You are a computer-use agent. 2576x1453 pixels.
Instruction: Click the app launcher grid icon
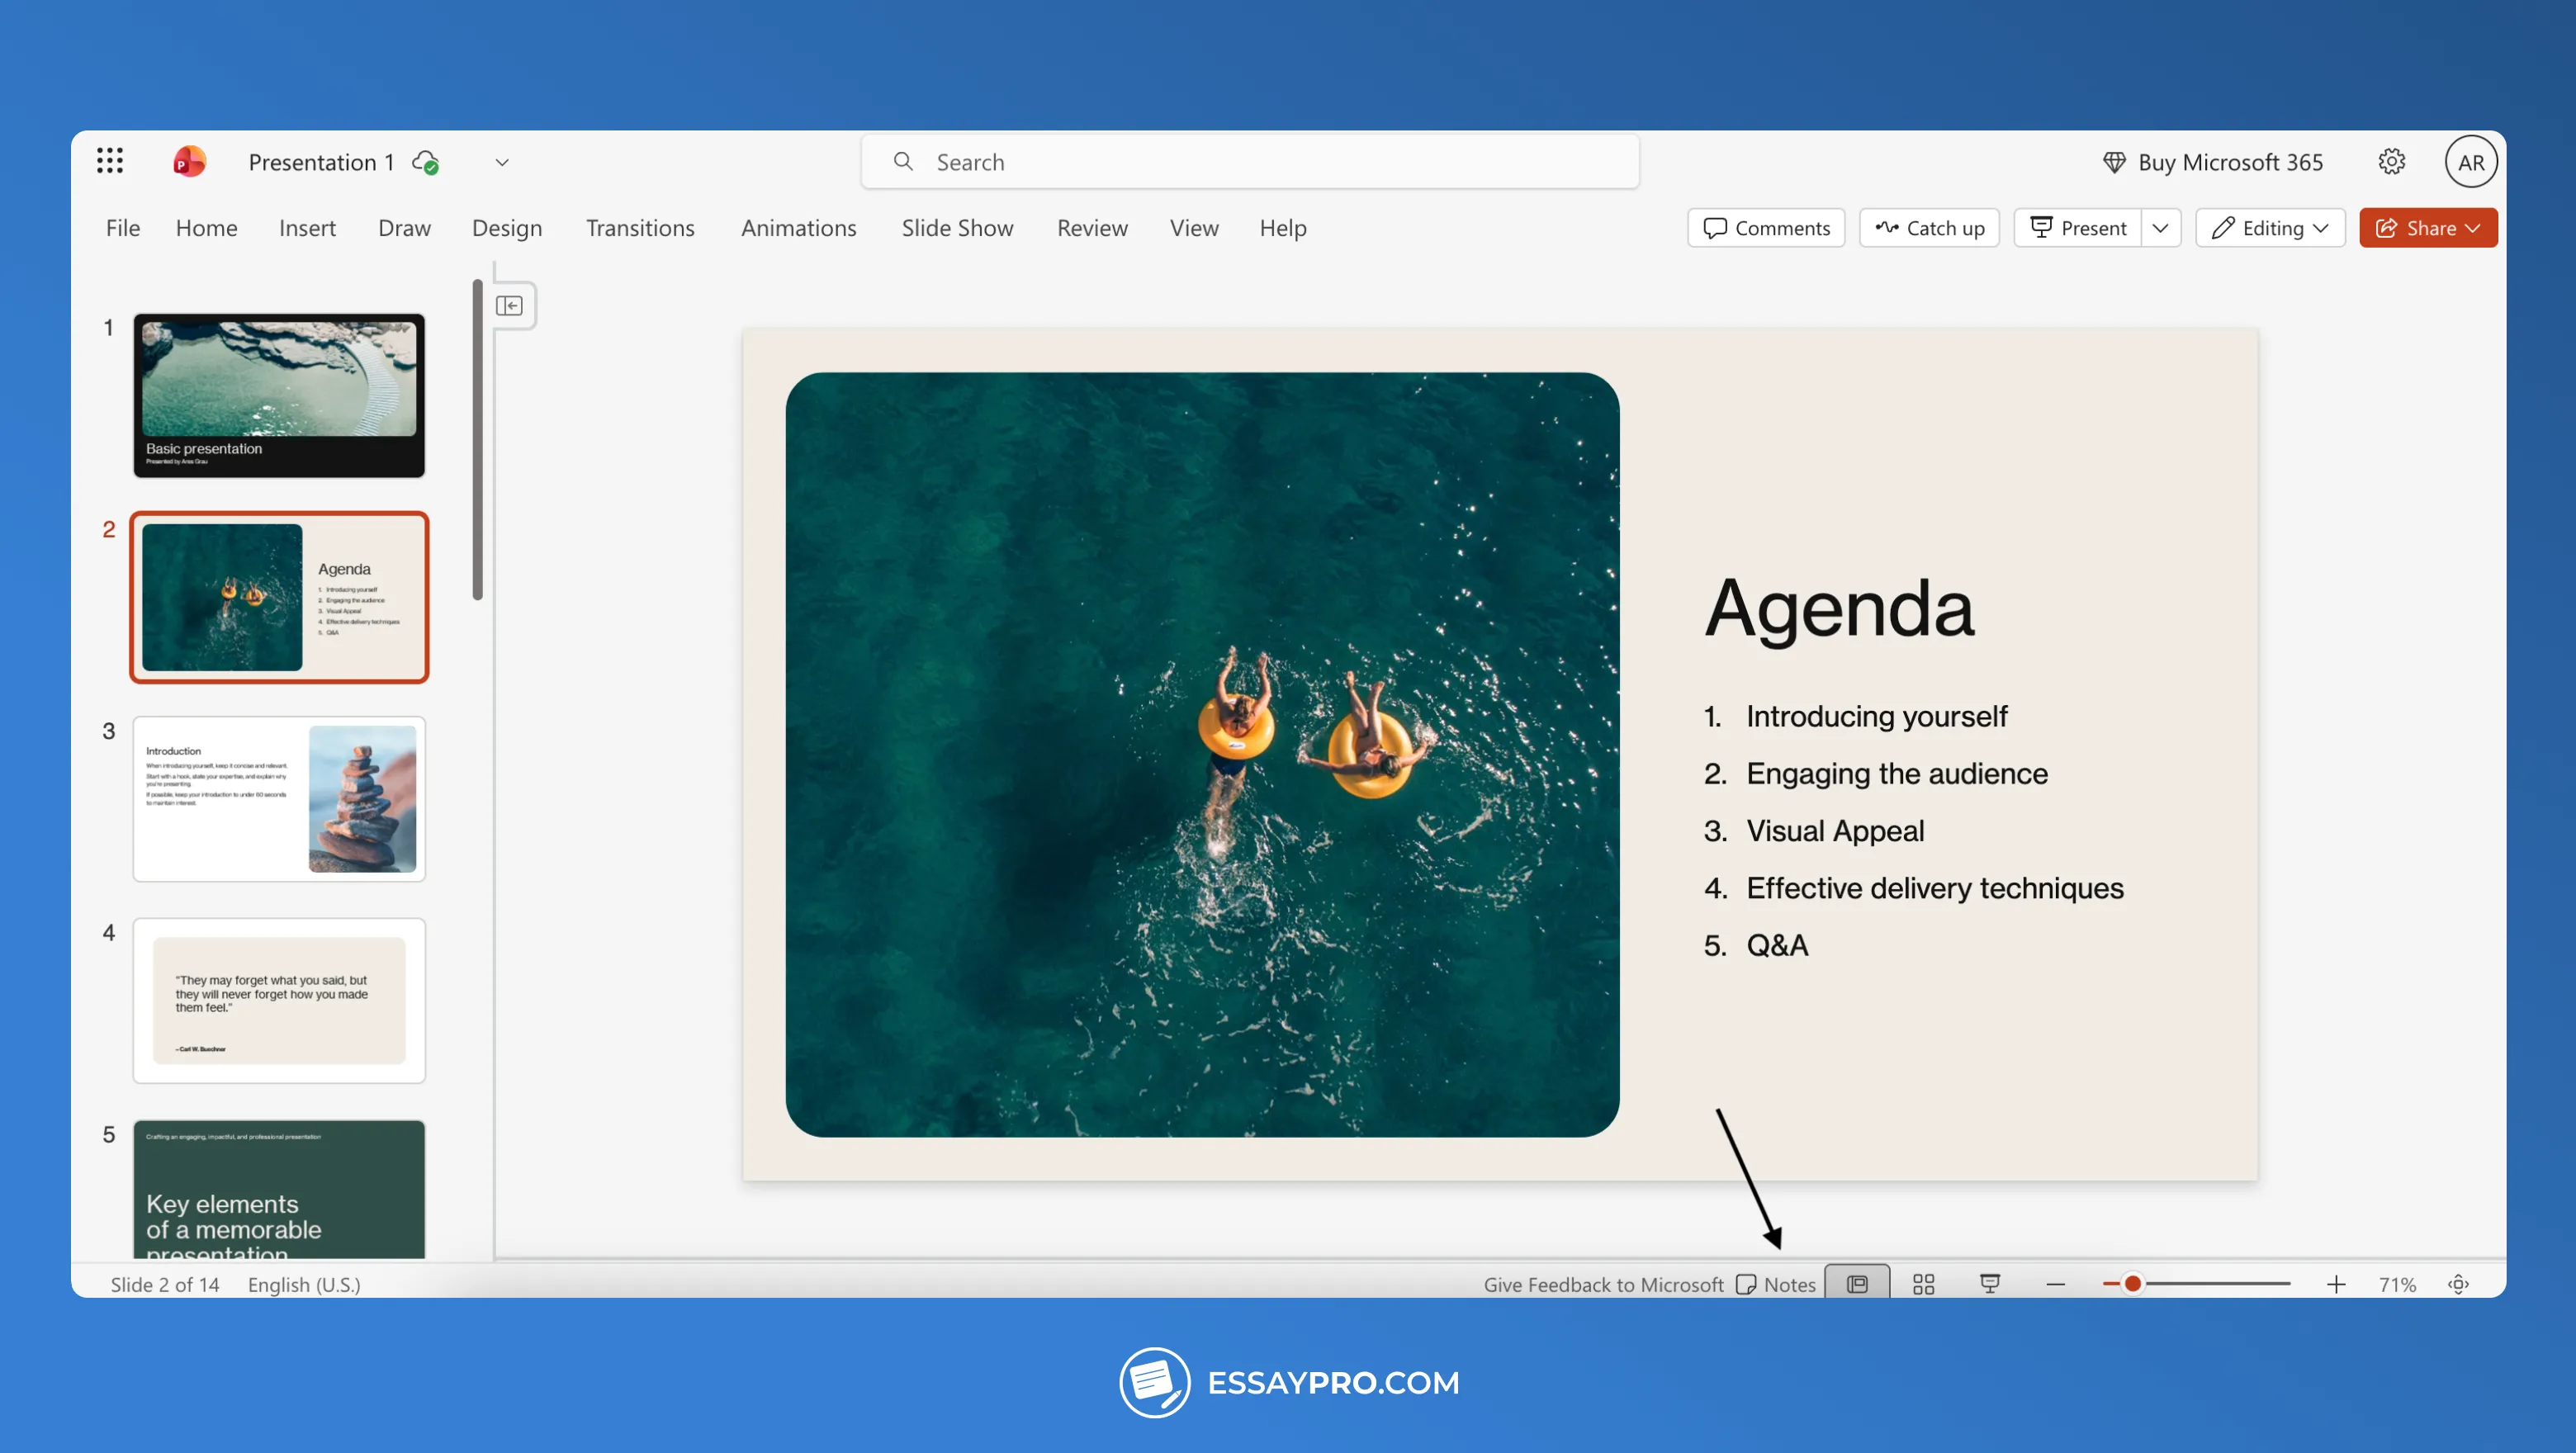pos(110,160)
